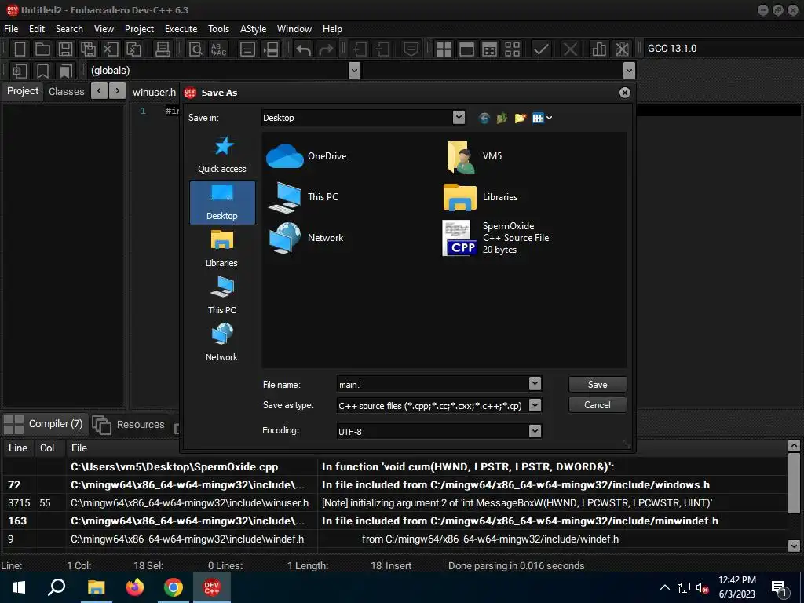The image size is (804, 603).
Task: Click the Delete Profiling Information icon
Action: (622, 49)
